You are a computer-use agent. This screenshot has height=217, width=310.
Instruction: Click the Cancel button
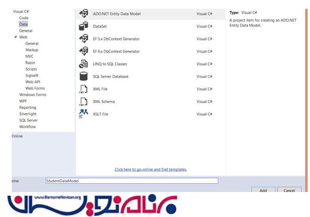tap(289, 190)
